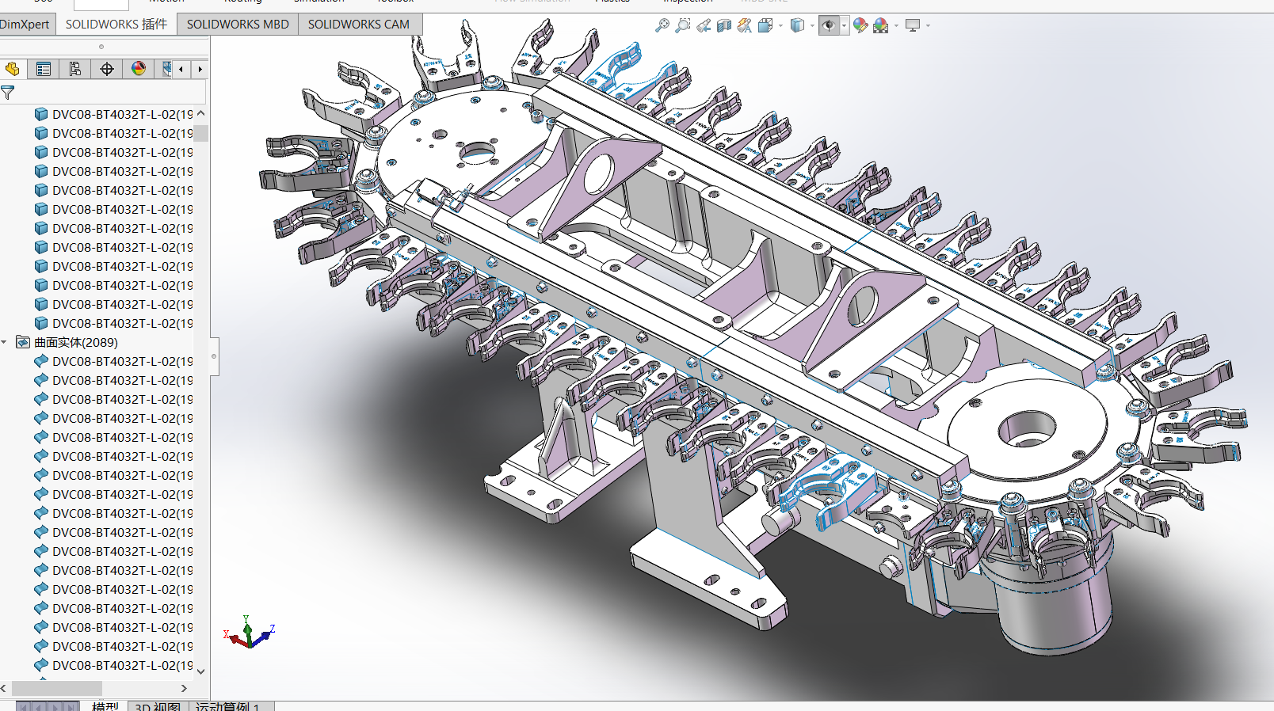1274x711 pixels.
Task: Open the SOLIDWORKS MBD ribbon tab
Action: click(x=238, y=24)
